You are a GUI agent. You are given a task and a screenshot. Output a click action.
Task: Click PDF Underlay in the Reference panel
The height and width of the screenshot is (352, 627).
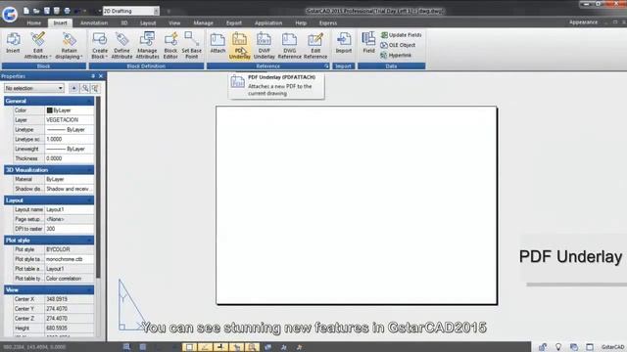point(239,46)
